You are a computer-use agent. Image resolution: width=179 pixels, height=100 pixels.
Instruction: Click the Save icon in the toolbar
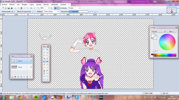(x=9, y=8)
